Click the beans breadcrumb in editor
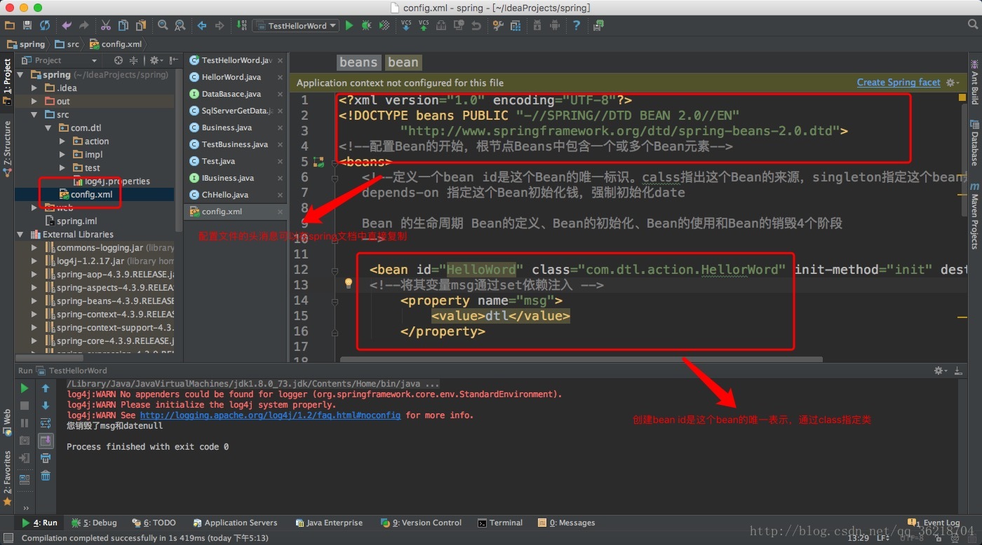Screen dimensions: 982x545 click(x=358, y=62)
